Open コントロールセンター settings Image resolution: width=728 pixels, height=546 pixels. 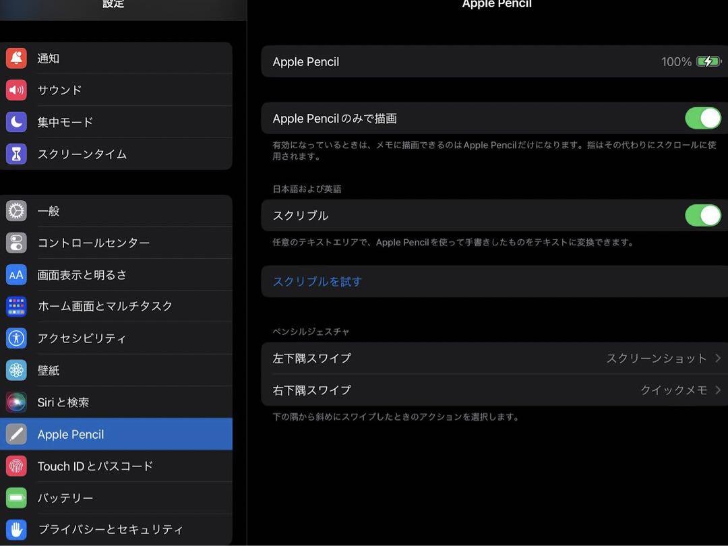pyautogui.click(x=116, y=243)
